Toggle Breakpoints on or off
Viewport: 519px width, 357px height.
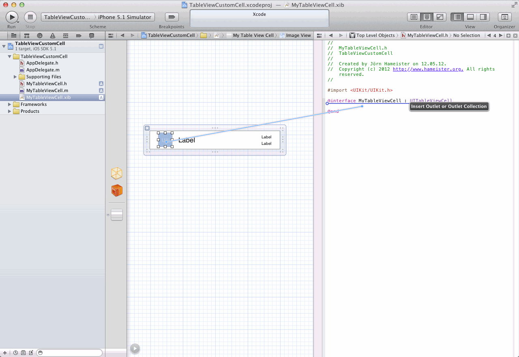tap(172, 17)
